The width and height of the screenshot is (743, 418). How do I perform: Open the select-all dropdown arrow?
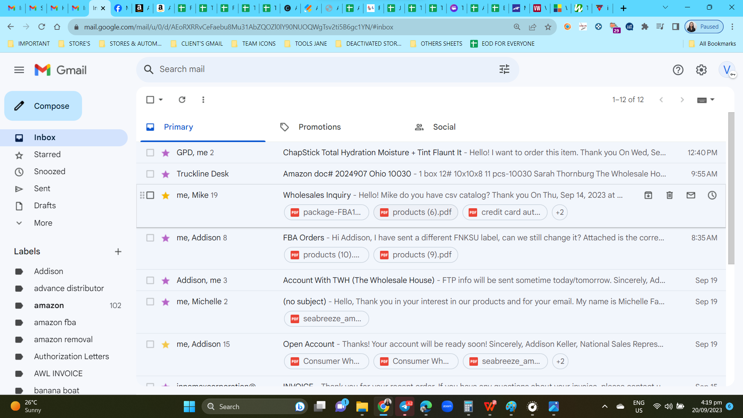tap(161, 99)
